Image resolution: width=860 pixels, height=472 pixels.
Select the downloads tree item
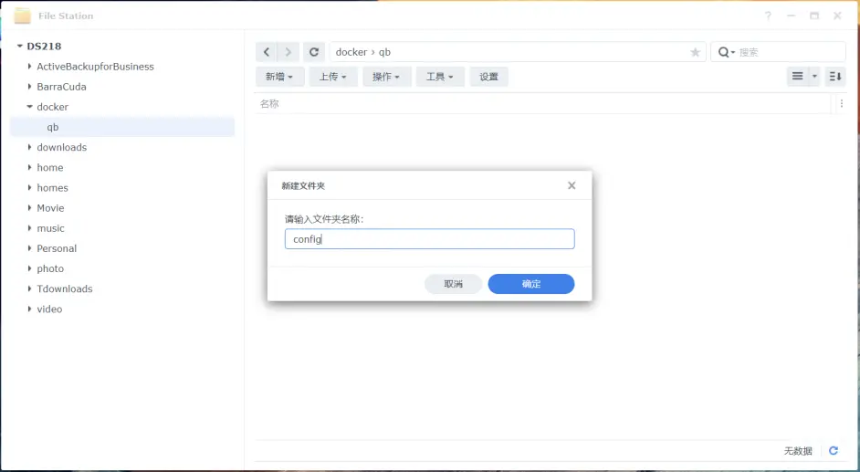click(x=62, y=147)
